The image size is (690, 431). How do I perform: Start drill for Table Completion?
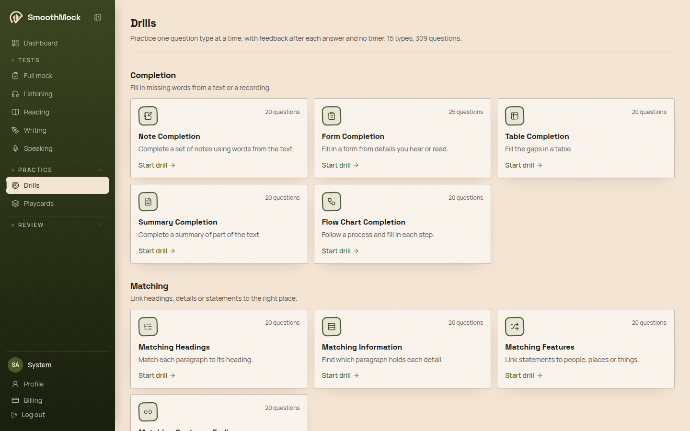point(523,165)
